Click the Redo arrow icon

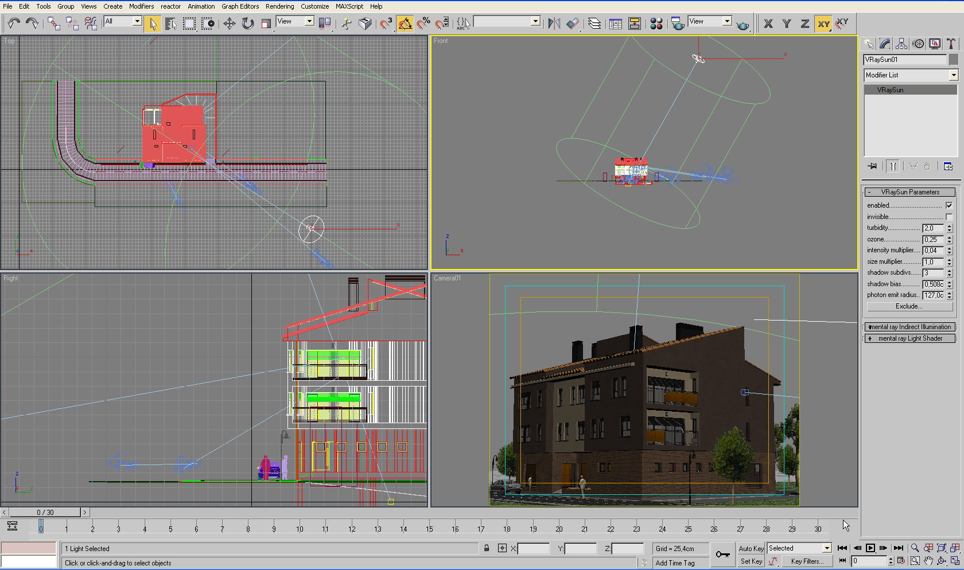[x=32, y=23]
